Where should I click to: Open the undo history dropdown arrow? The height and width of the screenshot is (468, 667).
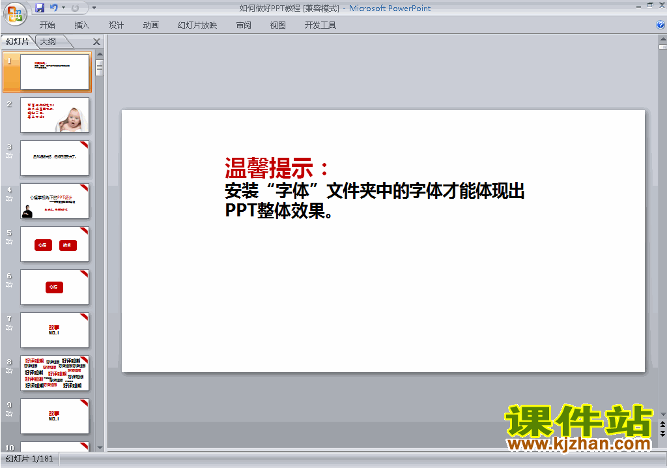63,8
